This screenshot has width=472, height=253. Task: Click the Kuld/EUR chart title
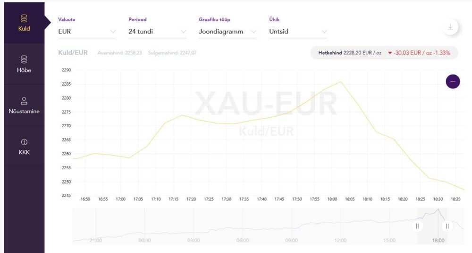coord(73,52)
